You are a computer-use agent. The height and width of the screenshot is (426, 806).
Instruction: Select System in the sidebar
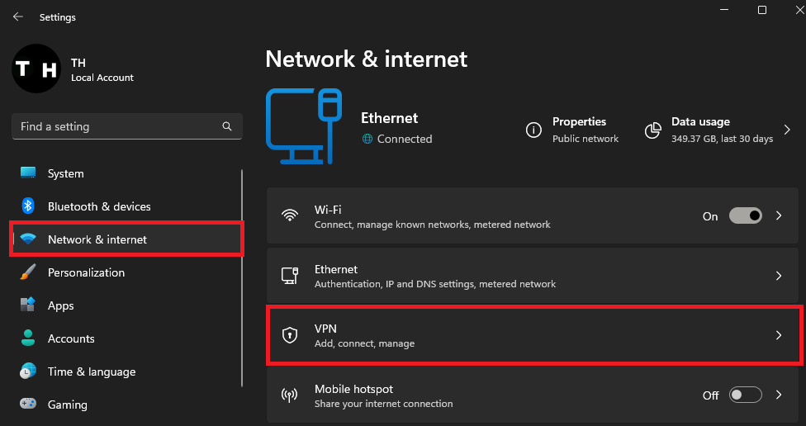pos(66,173)
